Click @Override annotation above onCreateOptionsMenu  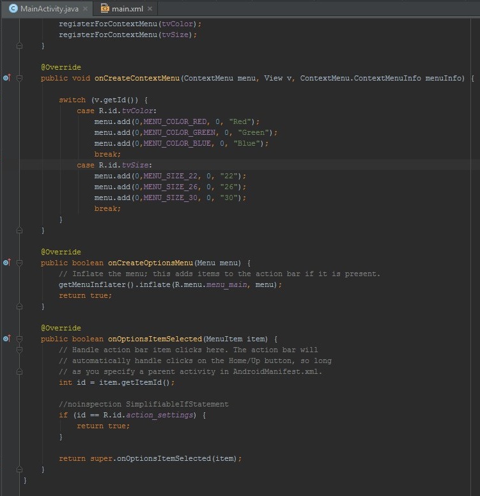pos(61,252)
